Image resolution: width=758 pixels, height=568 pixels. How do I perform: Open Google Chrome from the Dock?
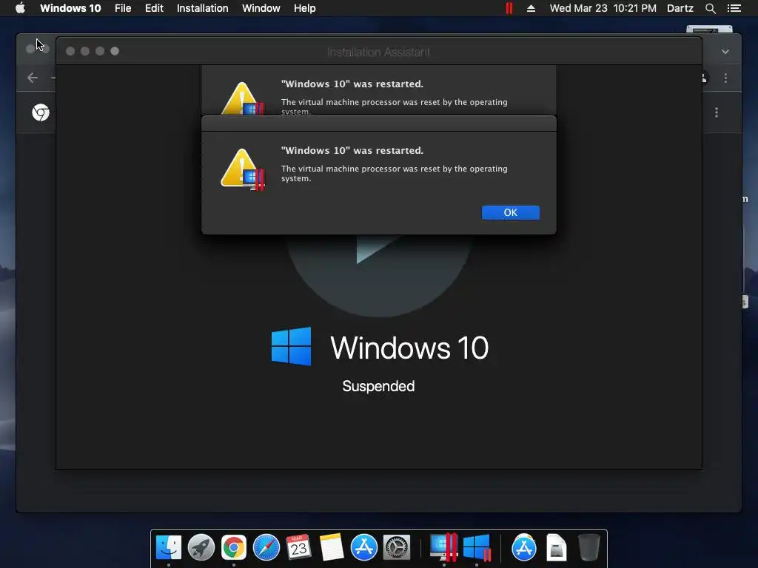tap(233, 548)
